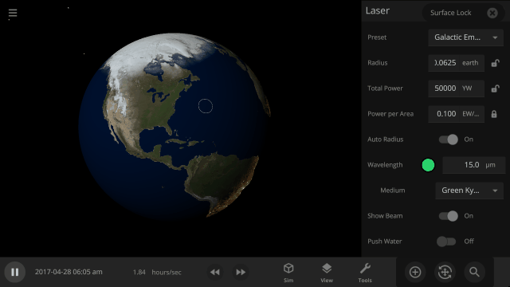Open the hamburger main menu

pyautogui.click(x=13, y=13)
